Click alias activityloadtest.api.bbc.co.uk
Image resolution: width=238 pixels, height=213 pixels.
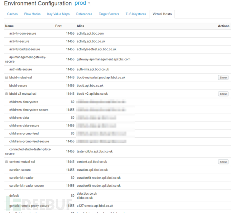tap(97, 49)
